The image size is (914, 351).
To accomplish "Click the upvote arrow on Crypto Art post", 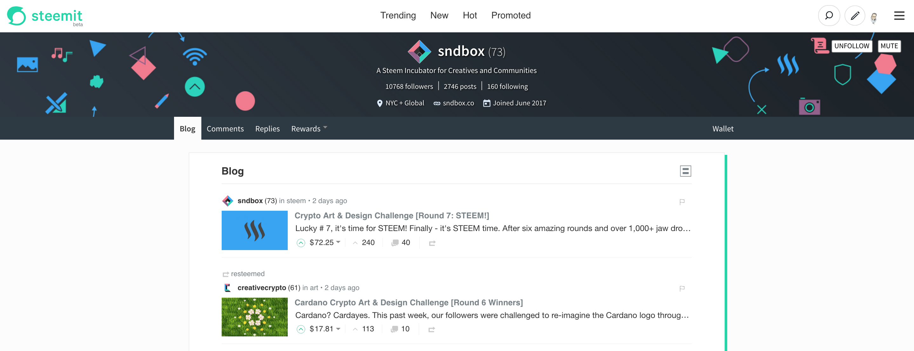I will tap(301, 243).
